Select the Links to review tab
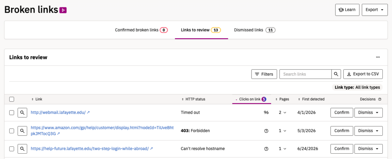This screenshot has width=392, height=159. coord(201,30)
